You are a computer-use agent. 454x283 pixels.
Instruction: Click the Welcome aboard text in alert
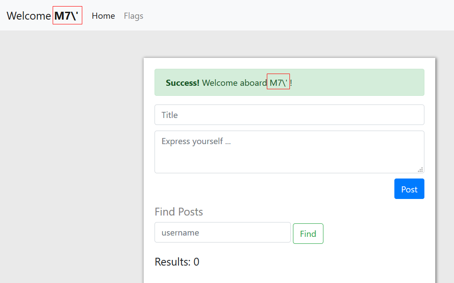(x=234, y=83)
